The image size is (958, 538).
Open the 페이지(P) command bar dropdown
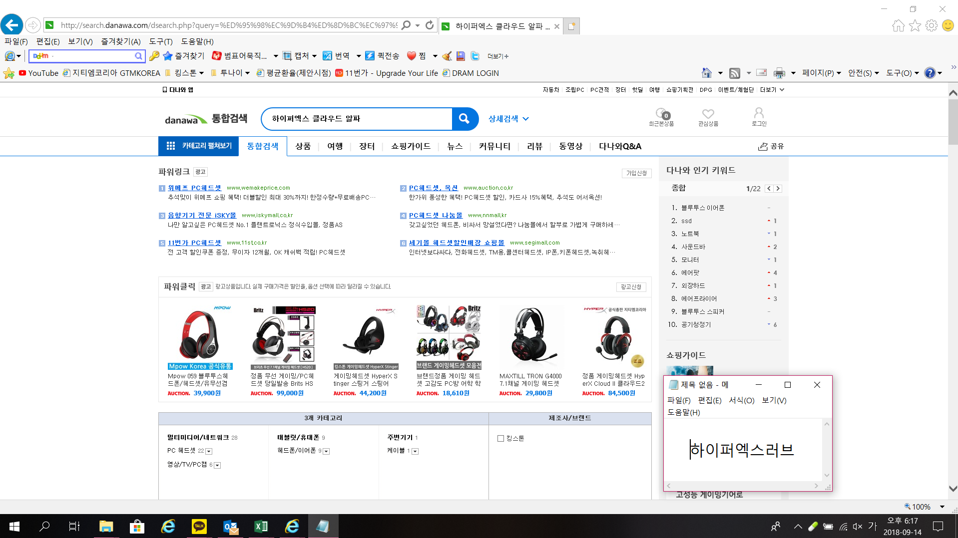[x=822, y=73]
